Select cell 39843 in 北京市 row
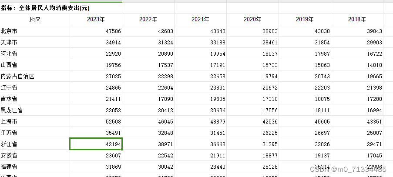The height and width of the screenshot is (177, 393). coord(357,31)
